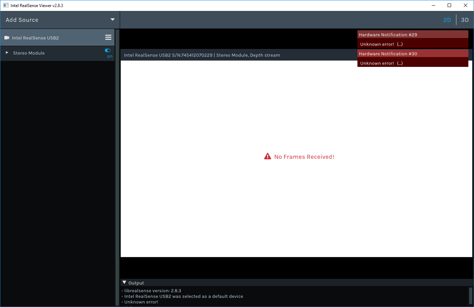Collapse the Output panel
The image size is (474, 307).
[x=124, y=282]
